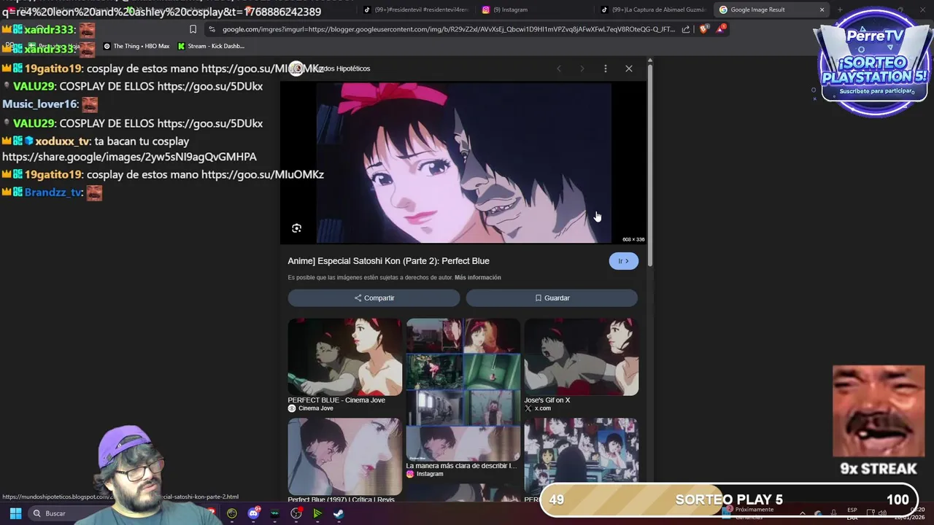Screen dimensions: 934x525
Task: Click the preview panel vertical scrollbar
Action: tap(649, 164)
